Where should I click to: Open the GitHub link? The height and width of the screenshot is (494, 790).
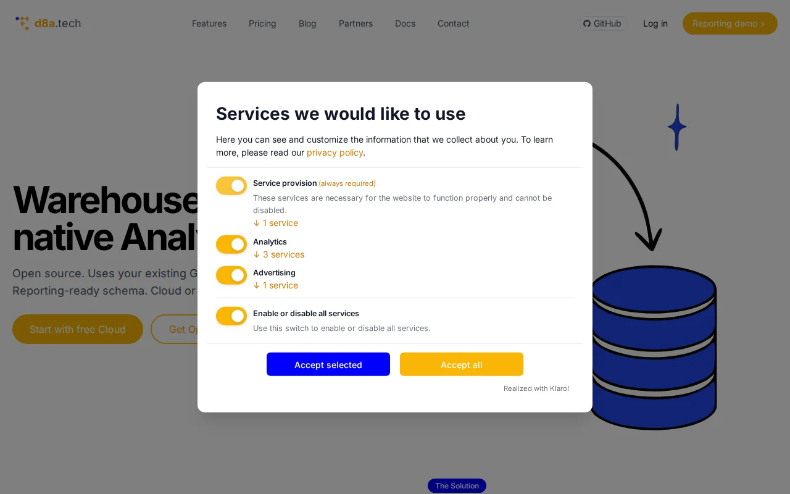pyautogui.click(x=603, y=23)
